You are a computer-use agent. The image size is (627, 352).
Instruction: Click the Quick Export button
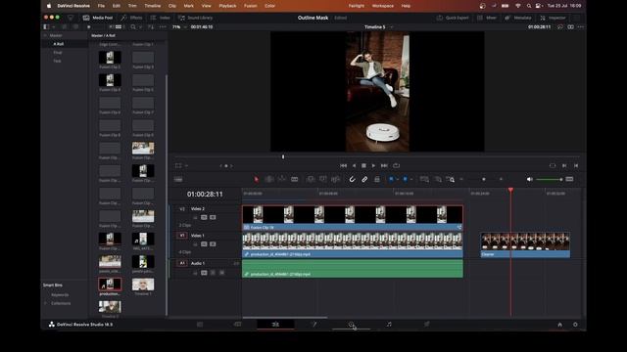click(x=453, y=18)
